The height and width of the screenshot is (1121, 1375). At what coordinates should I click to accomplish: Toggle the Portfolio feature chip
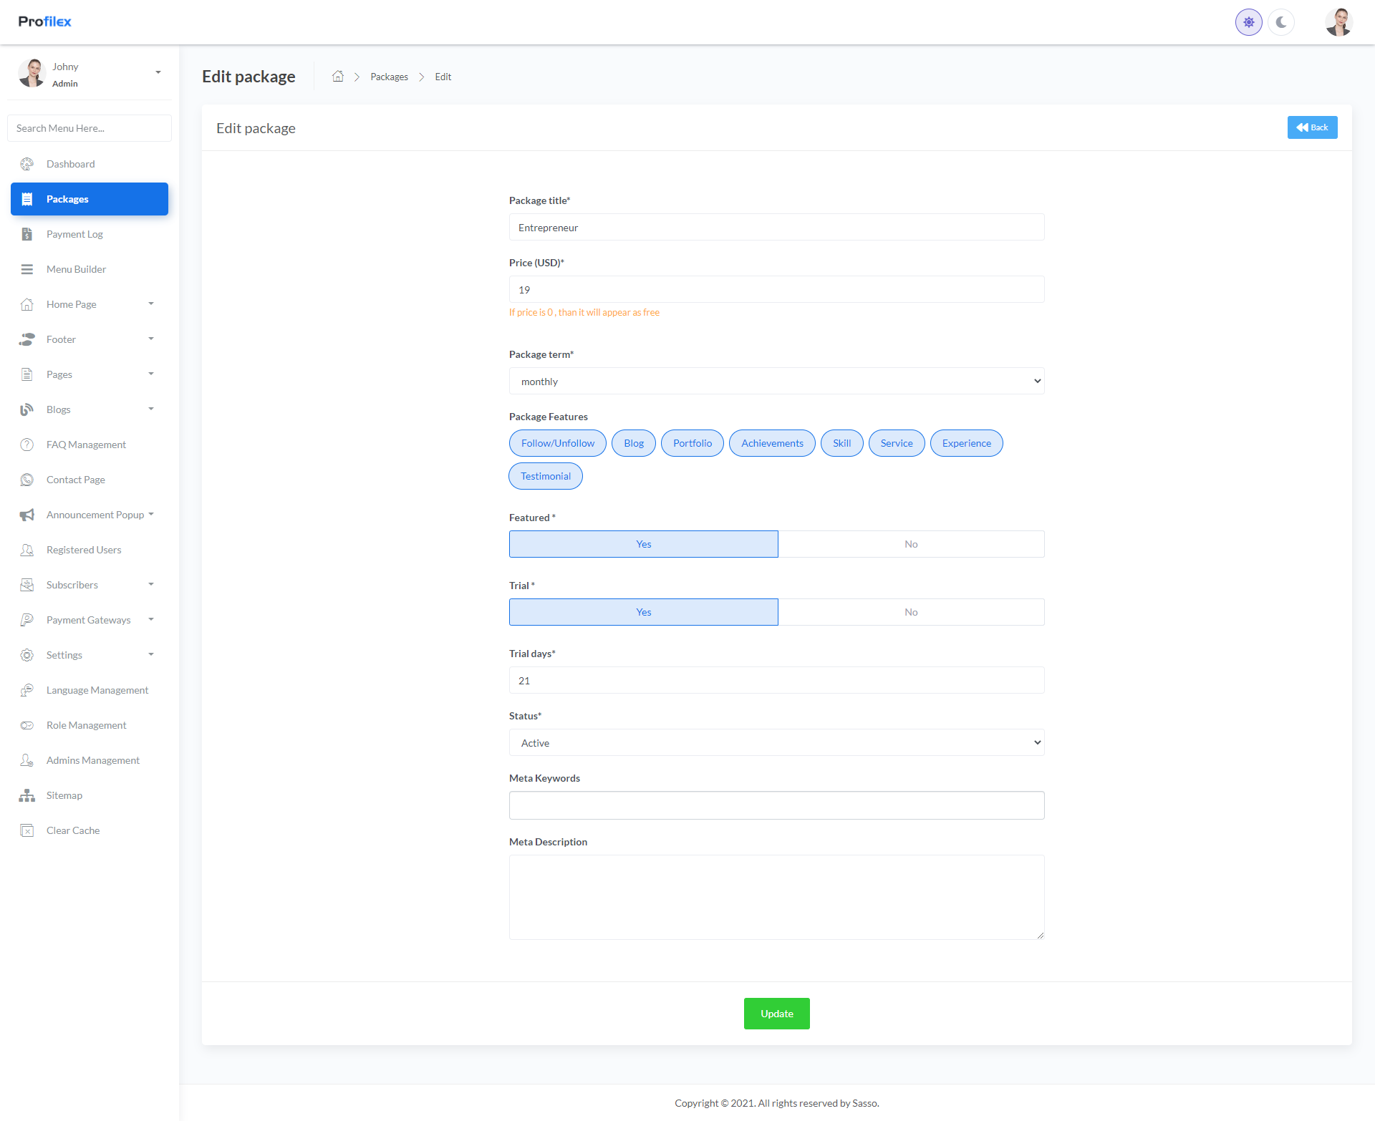click(x=692, y=443)
